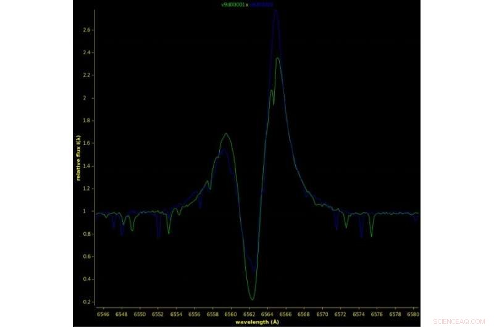Viewport: 494px width, 327px height.
Task: Click the 2.6 flux tick label
Action: [88, 30]
